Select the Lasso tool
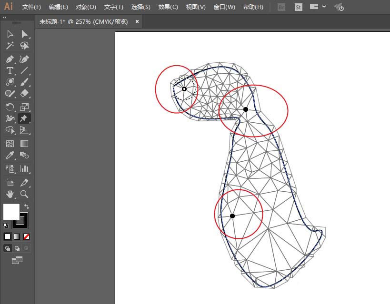Screen dimensions: 390x304 pyautogui.click(x=24, y=46)
